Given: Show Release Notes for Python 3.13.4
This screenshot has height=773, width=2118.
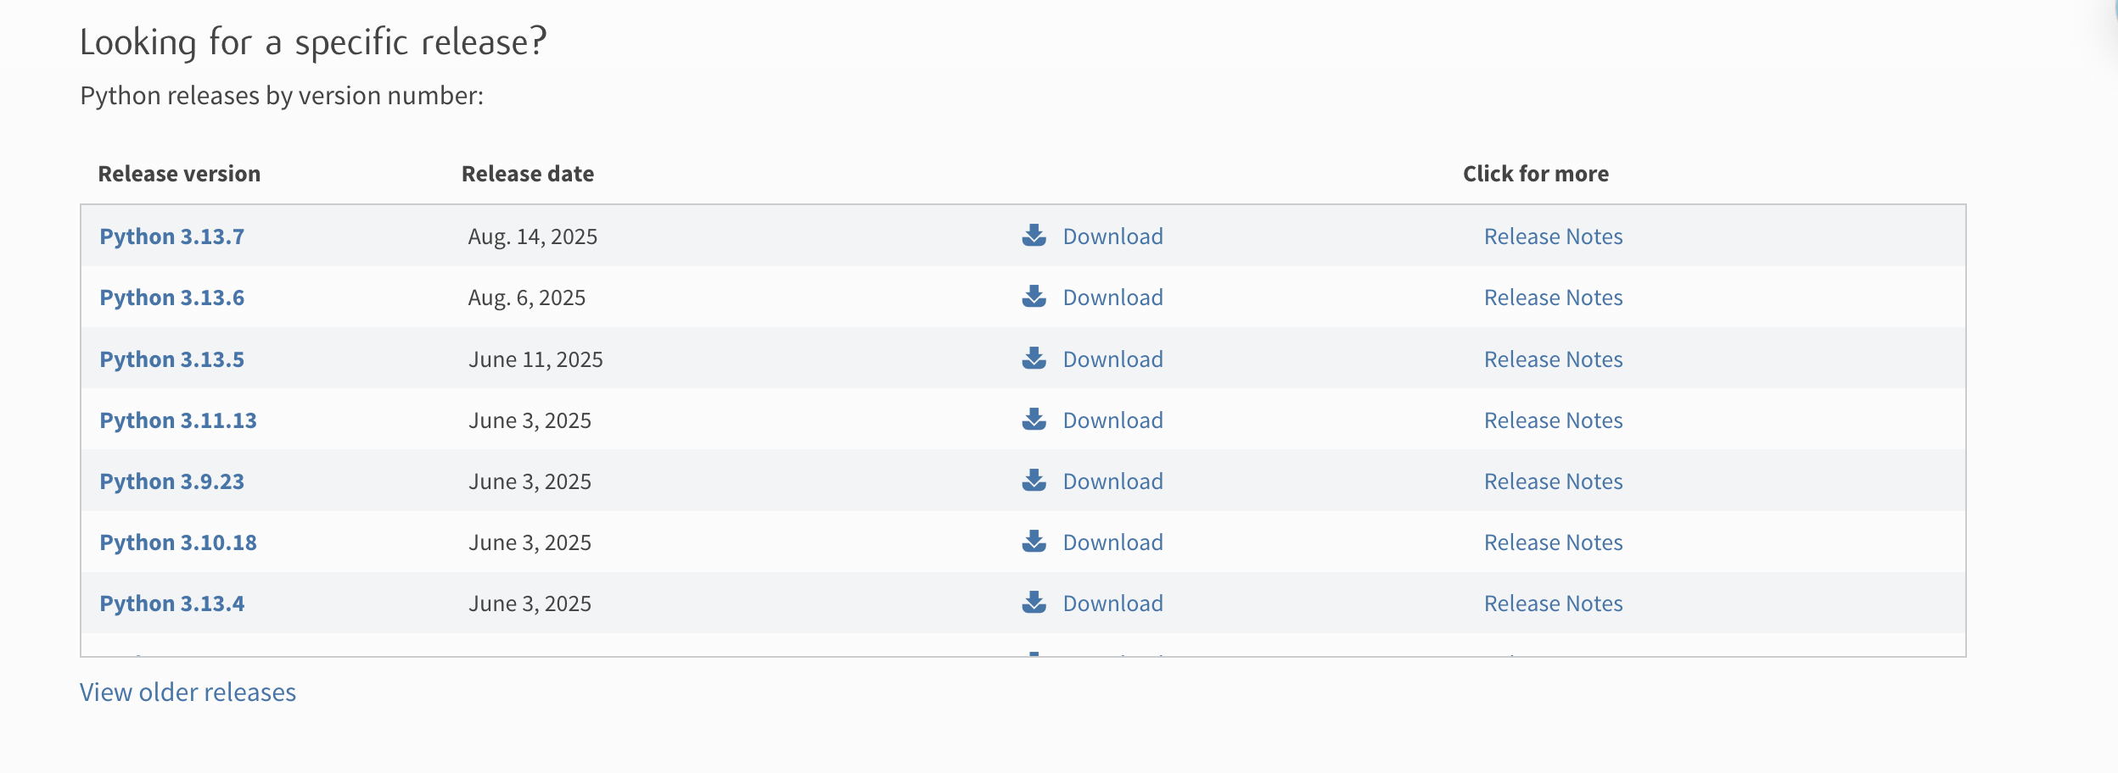Looking at the screenshot, I should [x=1553, y=603].
